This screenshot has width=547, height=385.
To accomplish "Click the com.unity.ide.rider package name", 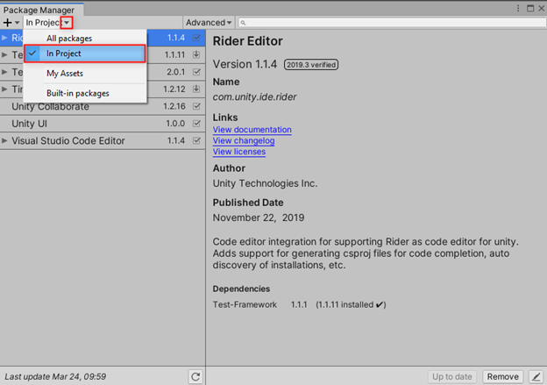I will point(255,97).
